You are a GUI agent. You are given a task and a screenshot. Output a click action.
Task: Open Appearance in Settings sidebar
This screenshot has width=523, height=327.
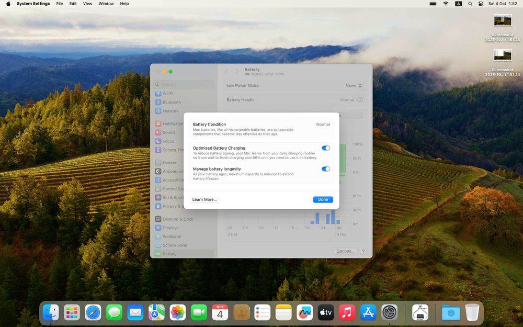point(169,172)
